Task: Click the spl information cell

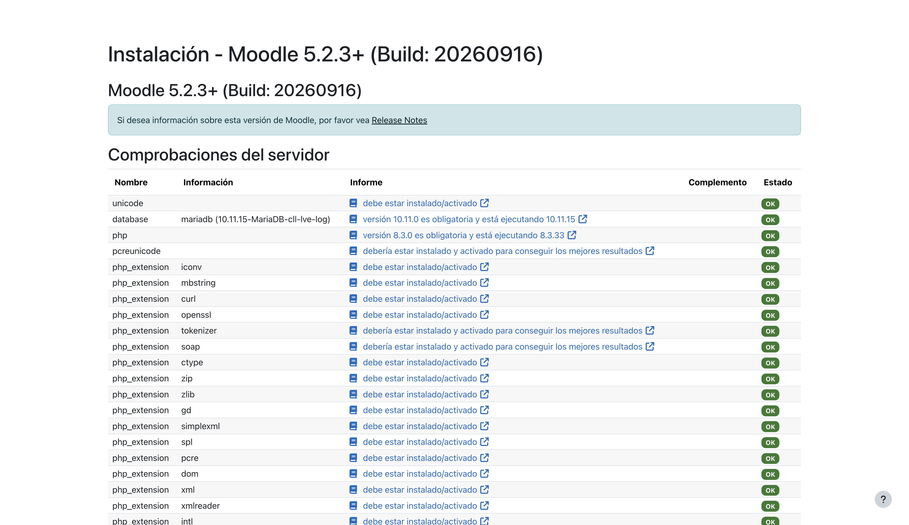Action: click(187, 442)
